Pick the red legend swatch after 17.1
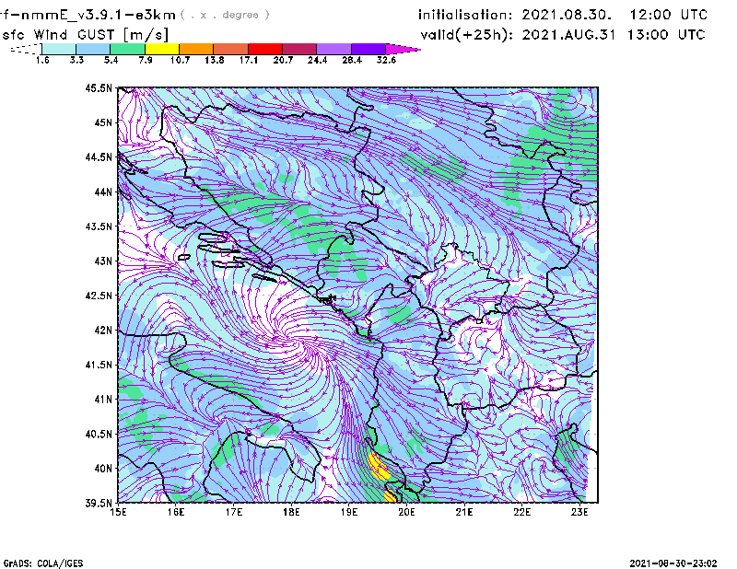 pos(265,49)
